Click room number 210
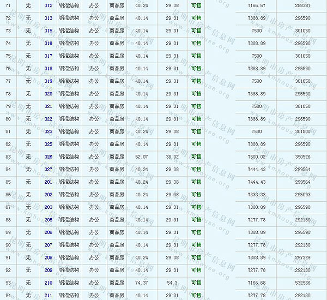This screenshot has width=327, height=300. [x=49, y=283]
